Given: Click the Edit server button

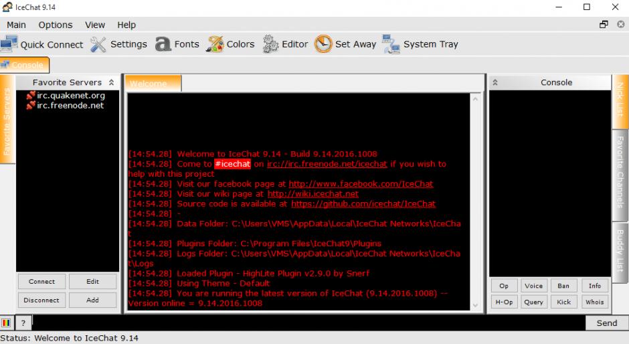Looking at the screenshot, I should (92, 281).
